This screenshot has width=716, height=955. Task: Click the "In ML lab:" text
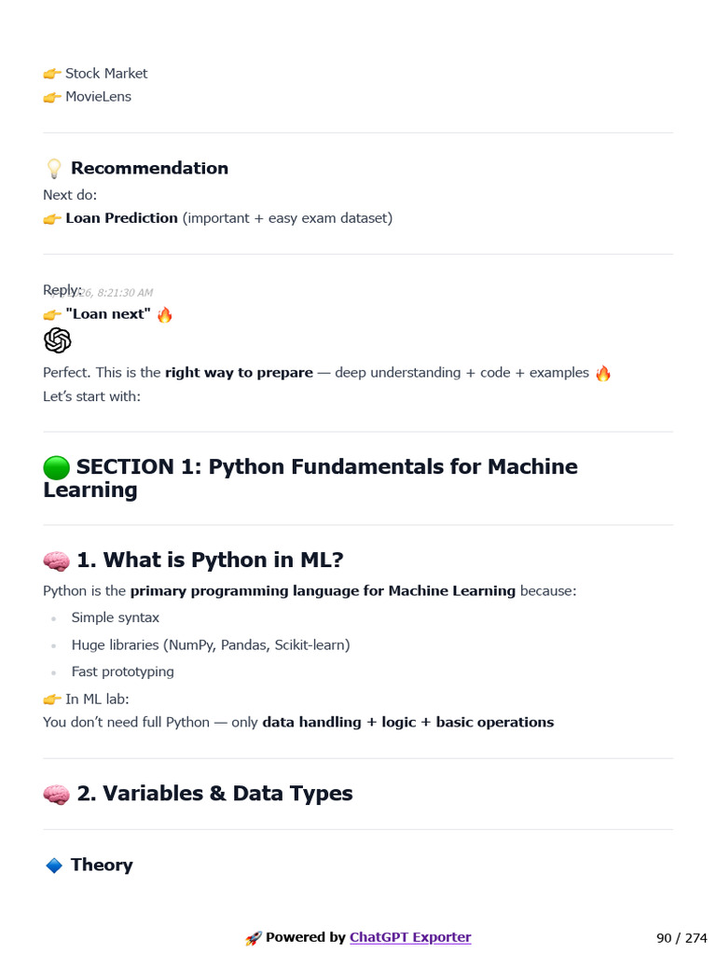pyautogui.click(x=97, y=699)
